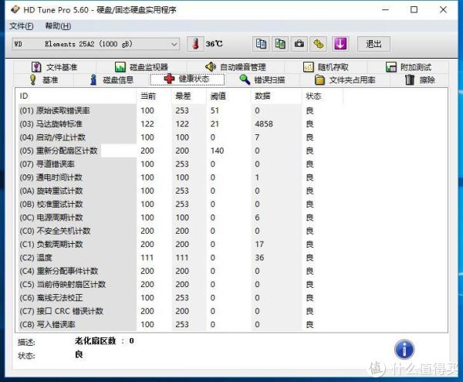
Task: Select the (0A) 旋转重试计数 row
Action: click(x=181, y=191)
